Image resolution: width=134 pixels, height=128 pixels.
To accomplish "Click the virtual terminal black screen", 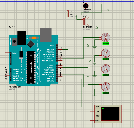I will pos(110,114).
